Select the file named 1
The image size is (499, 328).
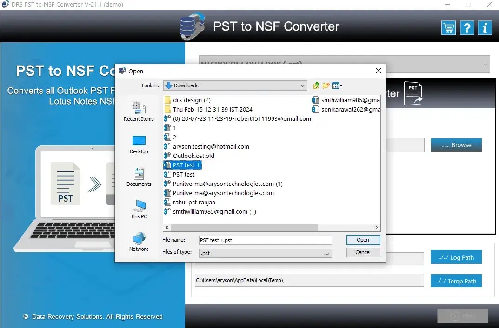click(x=170, y=128)
